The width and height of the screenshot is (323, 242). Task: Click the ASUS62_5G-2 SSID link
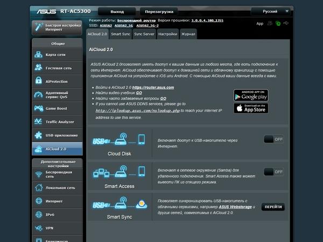[148, 25]
